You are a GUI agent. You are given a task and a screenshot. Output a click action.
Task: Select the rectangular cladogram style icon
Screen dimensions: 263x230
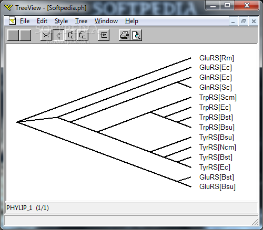point(70,35)
